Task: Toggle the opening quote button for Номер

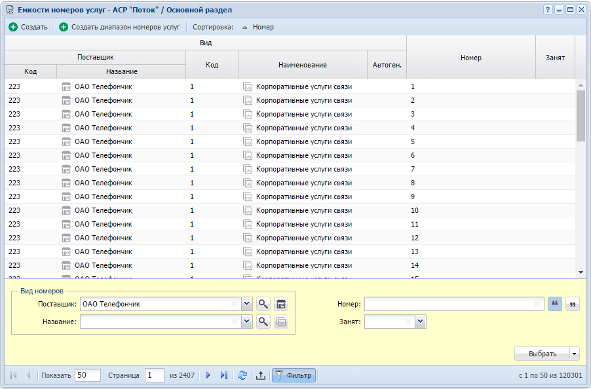Action: tap(555, 304)
